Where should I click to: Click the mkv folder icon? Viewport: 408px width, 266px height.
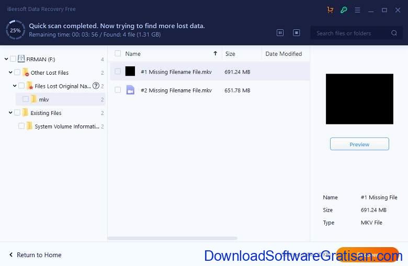34,99
